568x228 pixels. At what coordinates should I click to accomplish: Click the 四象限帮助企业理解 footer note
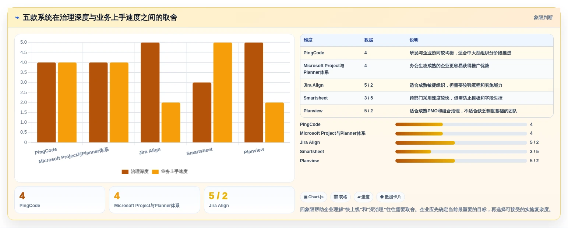(426, 210)
